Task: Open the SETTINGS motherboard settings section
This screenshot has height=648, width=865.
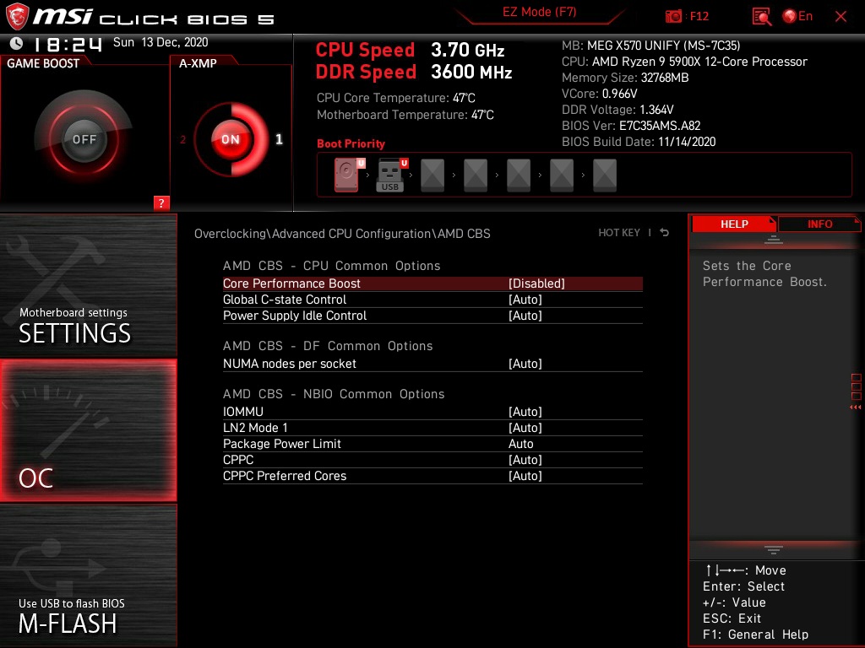Action: [x=88, y=285]
